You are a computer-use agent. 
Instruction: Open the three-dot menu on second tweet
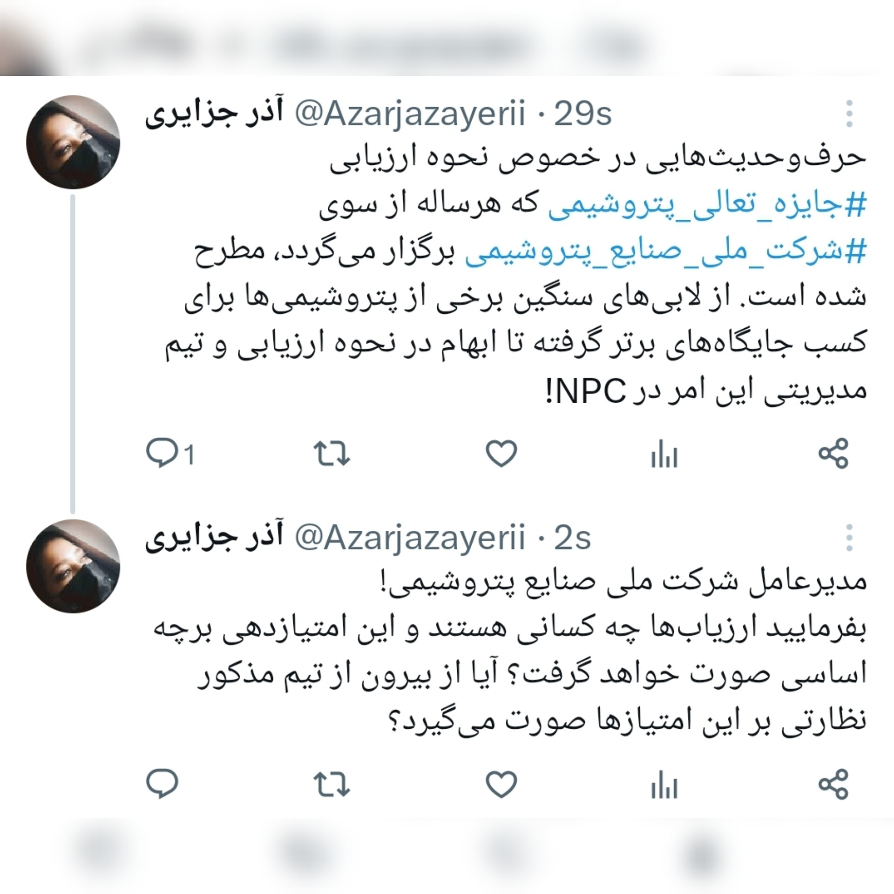(x=849, y=538)
